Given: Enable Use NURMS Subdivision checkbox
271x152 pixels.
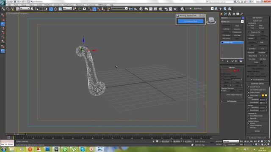Looking at the screenshot, I should [x=249, y=90].
